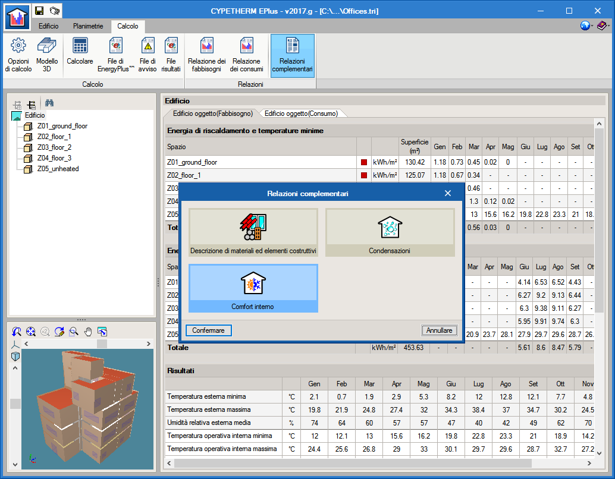Click the Temperatura esterna minima row label
615x479 pixels.
click(x=207, y=396)
